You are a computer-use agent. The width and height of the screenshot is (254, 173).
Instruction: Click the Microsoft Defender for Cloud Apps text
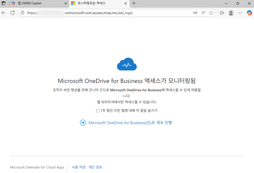pos(37,167)
